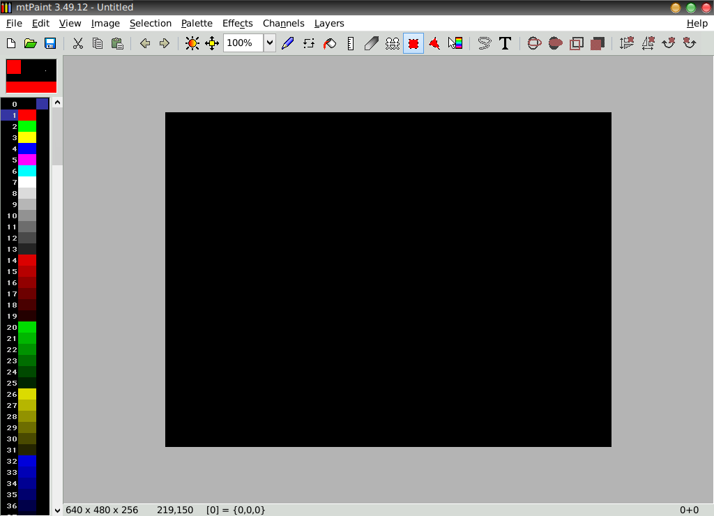Viewport: 714px width, 516px height.
Task: Open a file with the folder icon
Action: click(x=31, y=43)
